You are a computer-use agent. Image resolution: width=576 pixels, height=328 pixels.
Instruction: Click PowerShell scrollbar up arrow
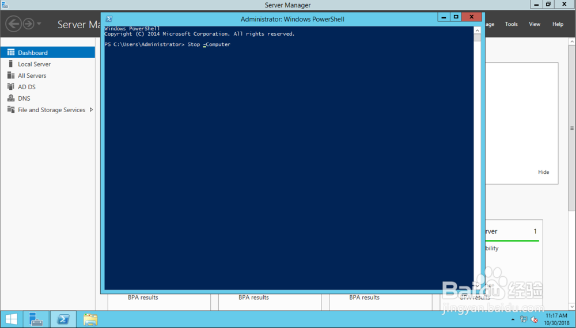477,30
